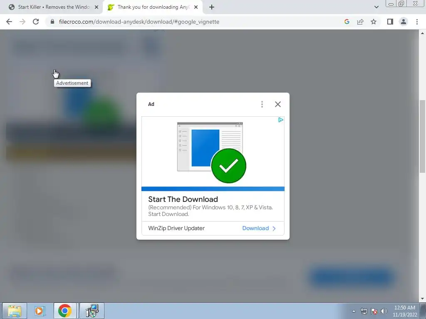Image resolution: width=426 pixels, height=319 pixels.
Task: Open the Download chevron arrow in ad
Action: pos(274,228)
